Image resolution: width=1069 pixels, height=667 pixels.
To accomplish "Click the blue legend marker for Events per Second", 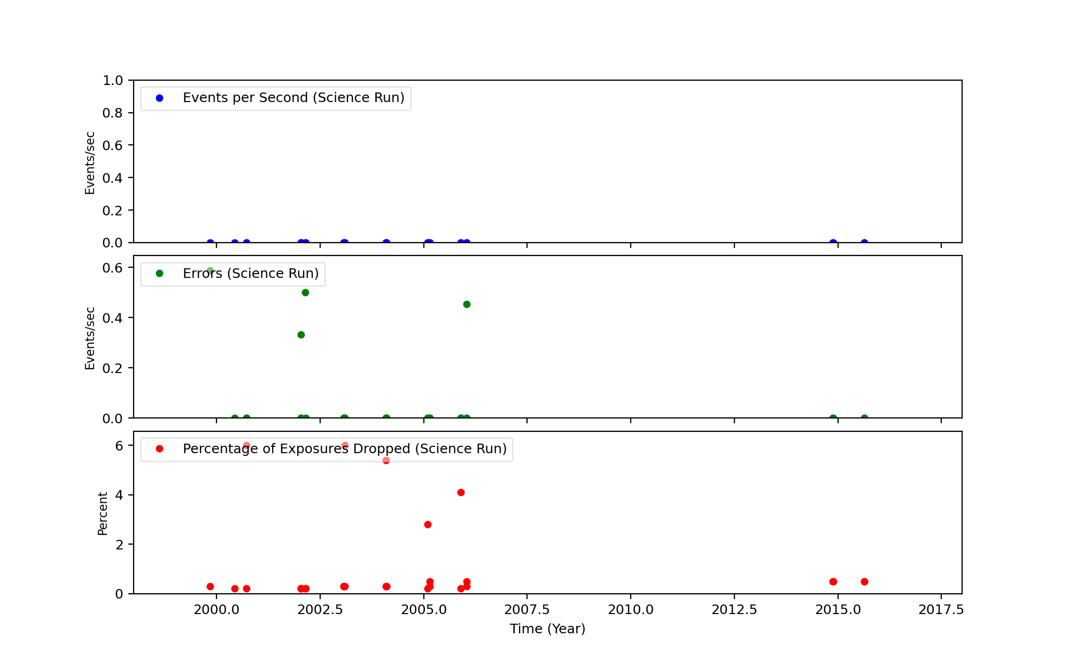I will click(x=159, y=98).
